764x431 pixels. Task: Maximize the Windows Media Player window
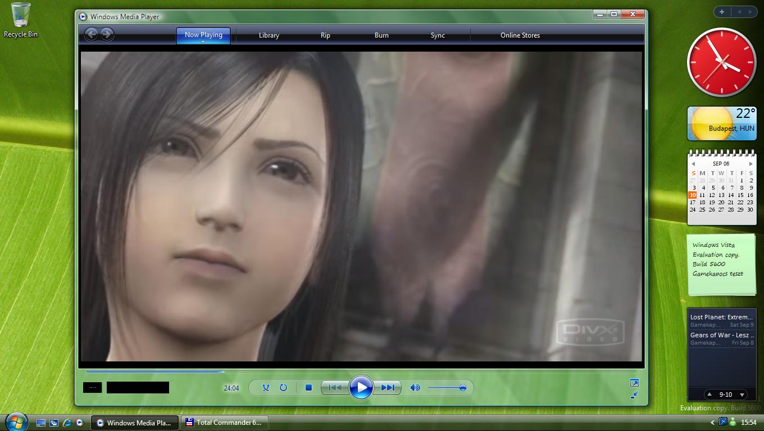[x=614, y=14]
